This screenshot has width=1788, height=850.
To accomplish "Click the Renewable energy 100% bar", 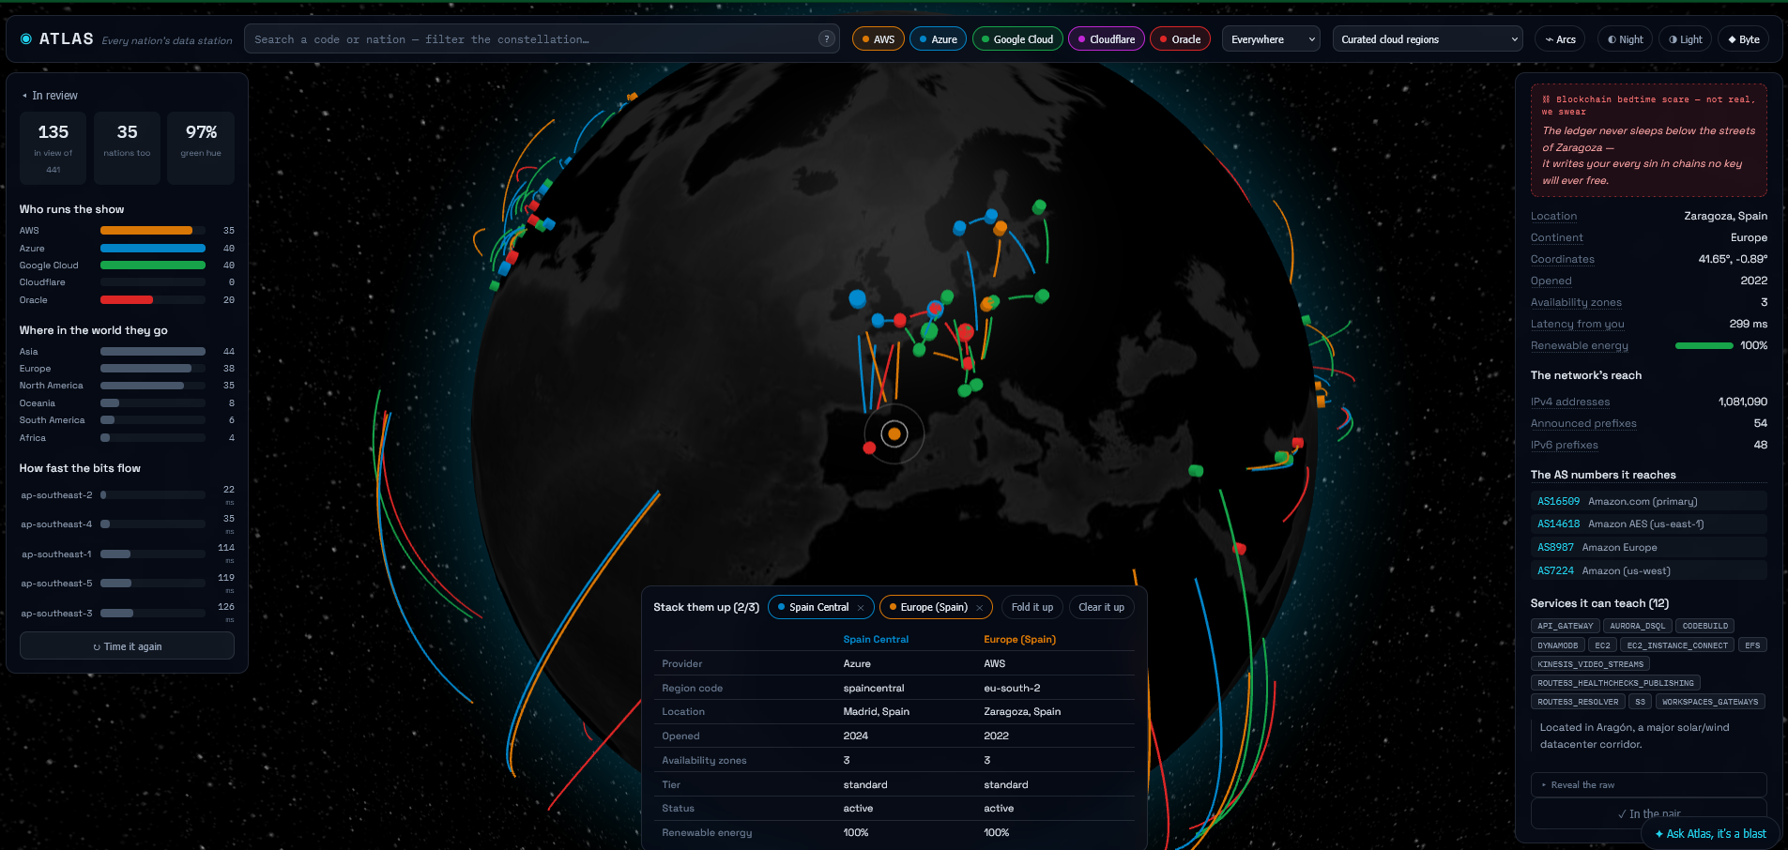I will [1704, 346].
